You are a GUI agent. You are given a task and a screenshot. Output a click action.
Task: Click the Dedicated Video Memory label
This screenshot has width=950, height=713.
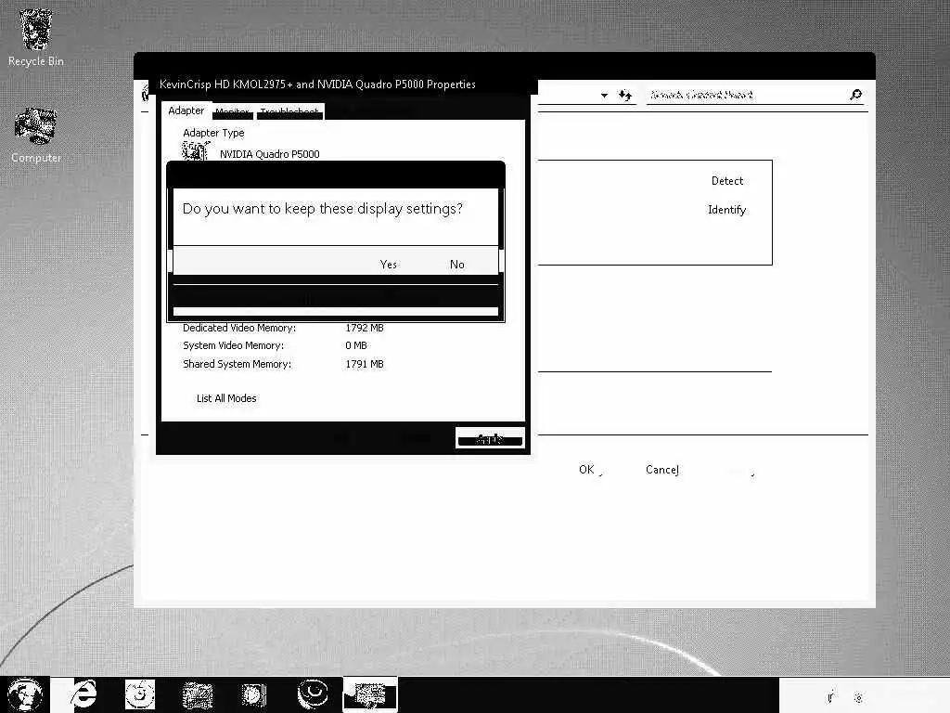[x=239, y=328]
